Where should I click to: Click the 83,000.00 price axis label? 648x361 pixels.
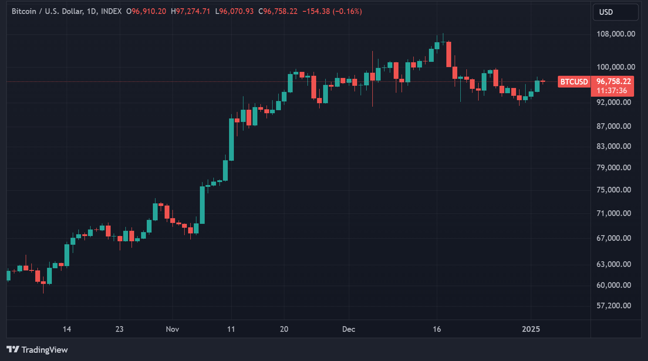614,146
